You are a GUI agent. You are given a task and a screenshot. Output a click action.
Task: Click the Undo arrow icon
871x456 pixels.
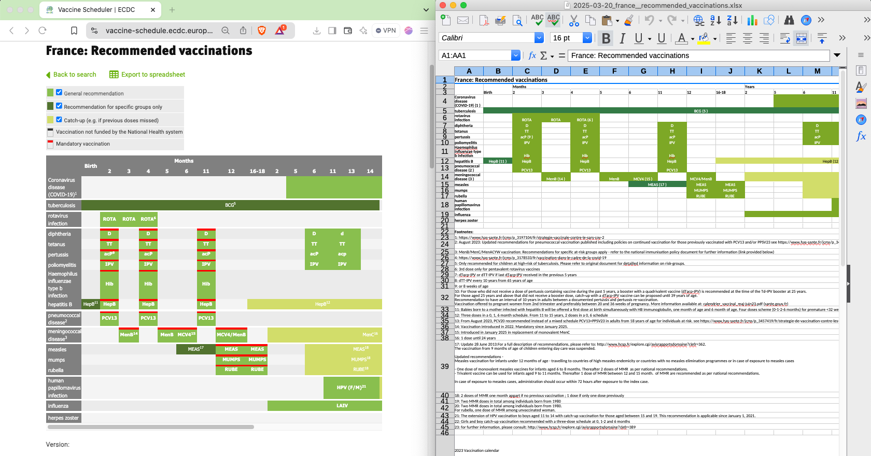pyautogui.click(x=649, y=20)
